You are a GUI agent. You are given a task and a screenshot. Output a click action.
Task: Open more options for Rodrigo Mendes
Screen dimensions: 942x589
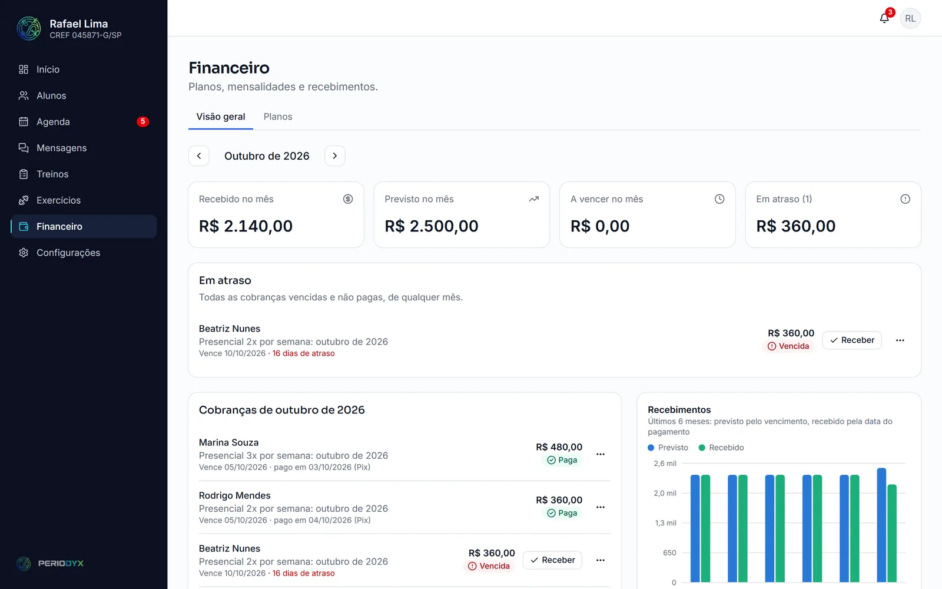click(x=601, y=507)
